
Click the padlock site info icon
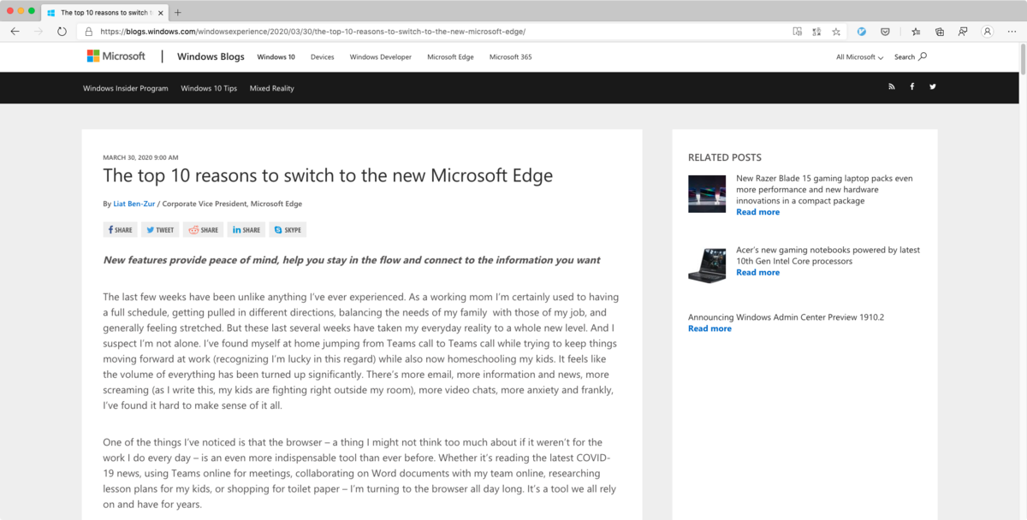pos(89,32)
